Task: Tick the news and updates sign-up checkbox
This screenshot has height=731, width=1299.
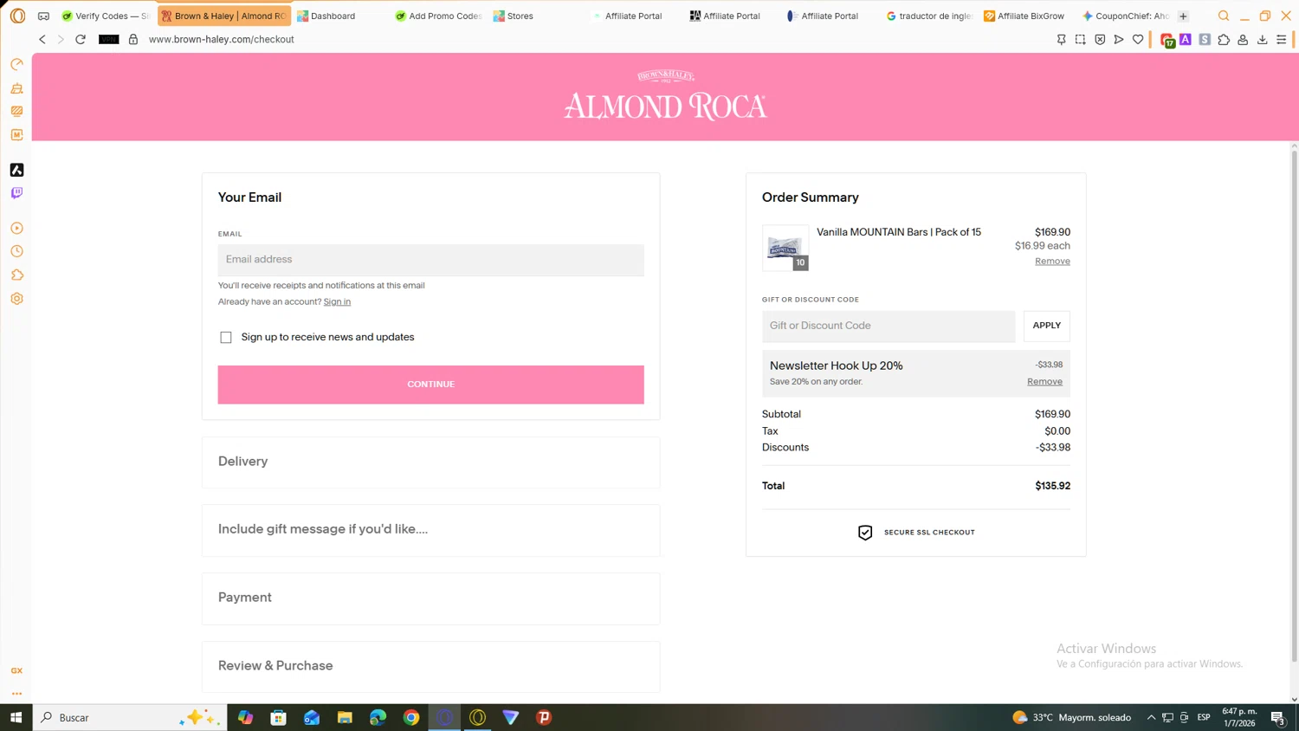Action: tap(226, 338)
